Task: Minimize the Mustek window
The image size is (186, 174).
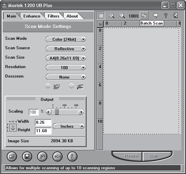Action: 165,5
